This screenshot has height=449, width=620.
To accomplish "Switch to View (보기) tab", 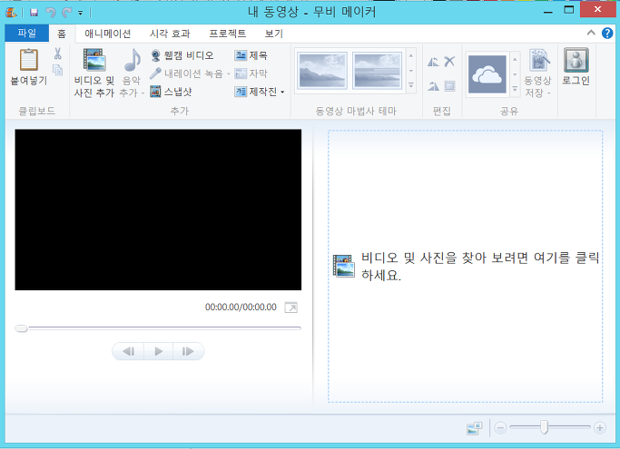I will pyautogui.click(x=274, y=34).
